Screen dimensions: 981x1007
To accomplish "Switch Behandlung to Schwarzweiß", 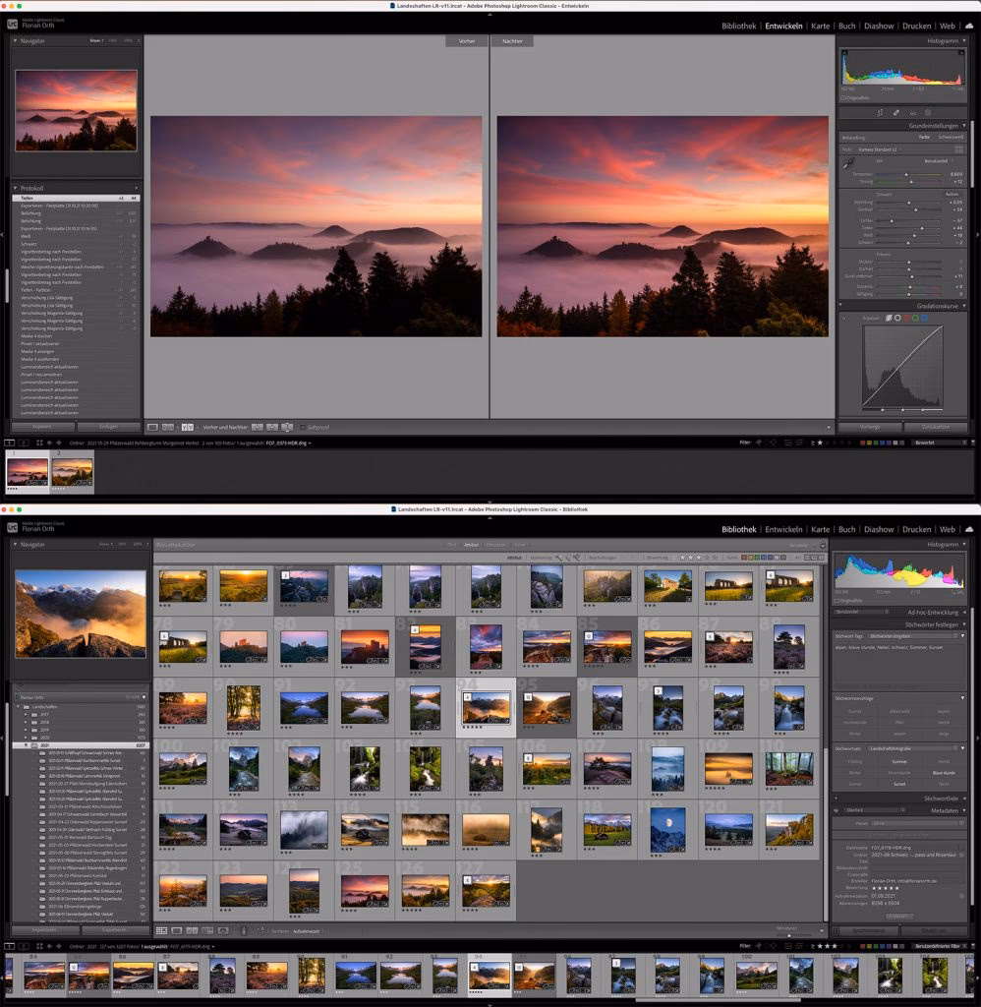I will coord(952,137).
